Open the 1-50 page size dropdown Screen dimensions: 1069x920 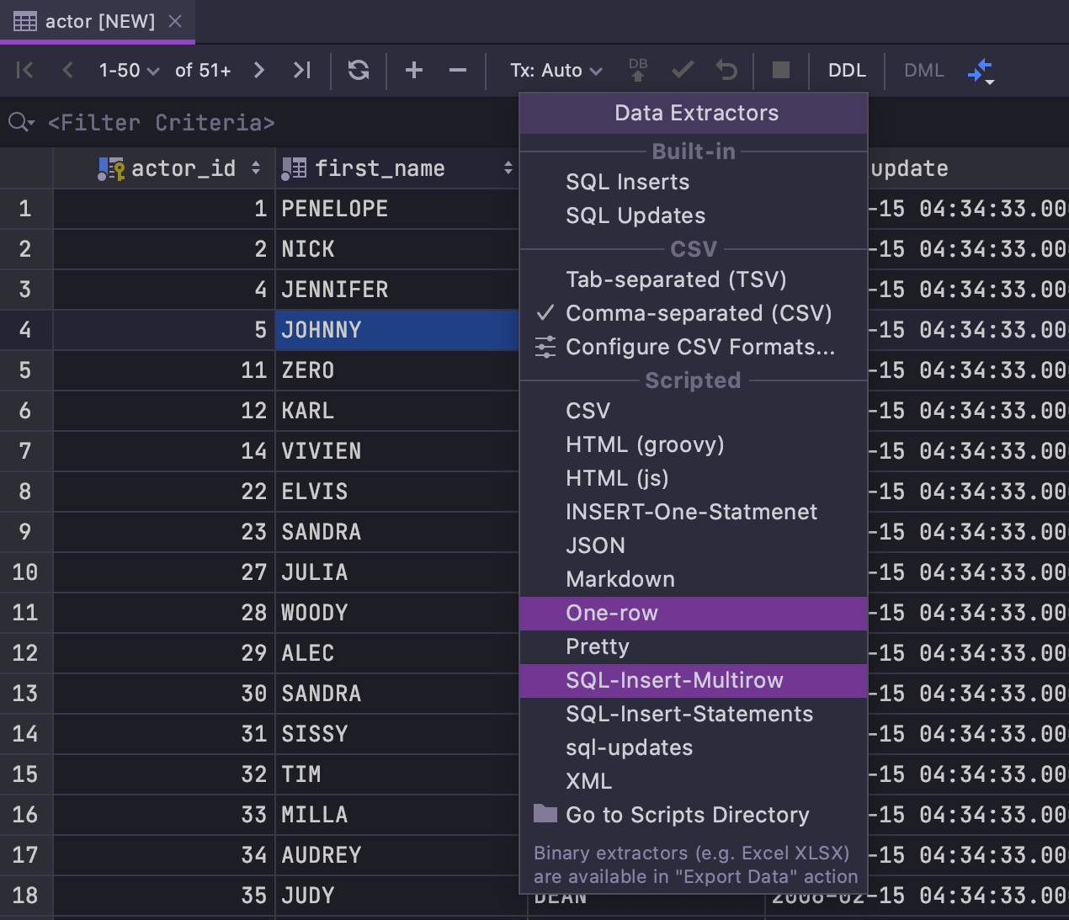pyautogui.click(x=129, y=71)
